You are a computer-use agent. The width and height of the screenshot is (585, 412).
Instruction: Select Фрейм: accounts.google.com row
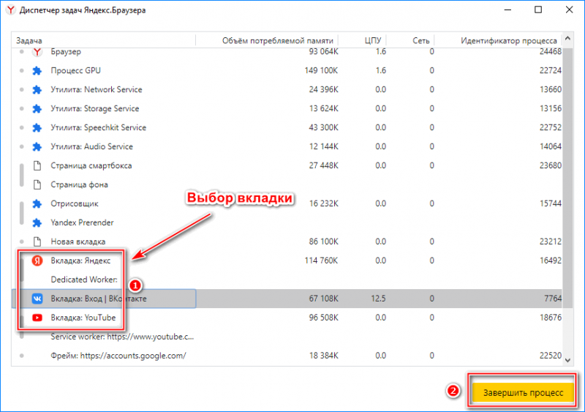point(287,356)
